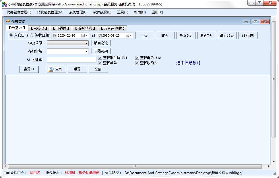
Task: Open start date calendar picker icon
Action: coord(84,35)
